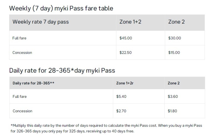Select the weekly Concession row label
The width and height of the screenshot is (222, 138).
pyautogui.click(x=22, y=52)
